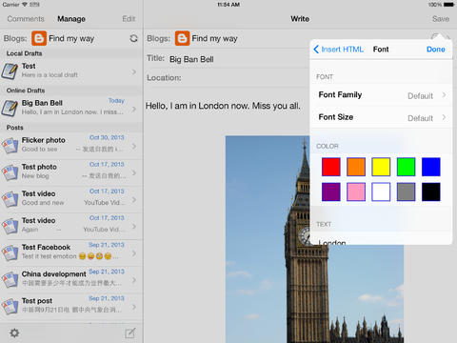This screenshot has height=343, width=457.
Task: Open the Test post chevron
Action: [x=134, y=307]
